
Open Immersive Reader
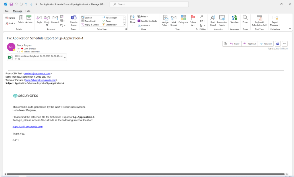click(222, 21)
